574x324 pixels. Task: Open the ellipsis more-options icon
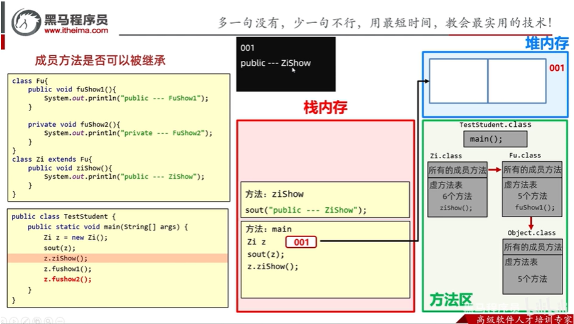click(x=60, y=321)
